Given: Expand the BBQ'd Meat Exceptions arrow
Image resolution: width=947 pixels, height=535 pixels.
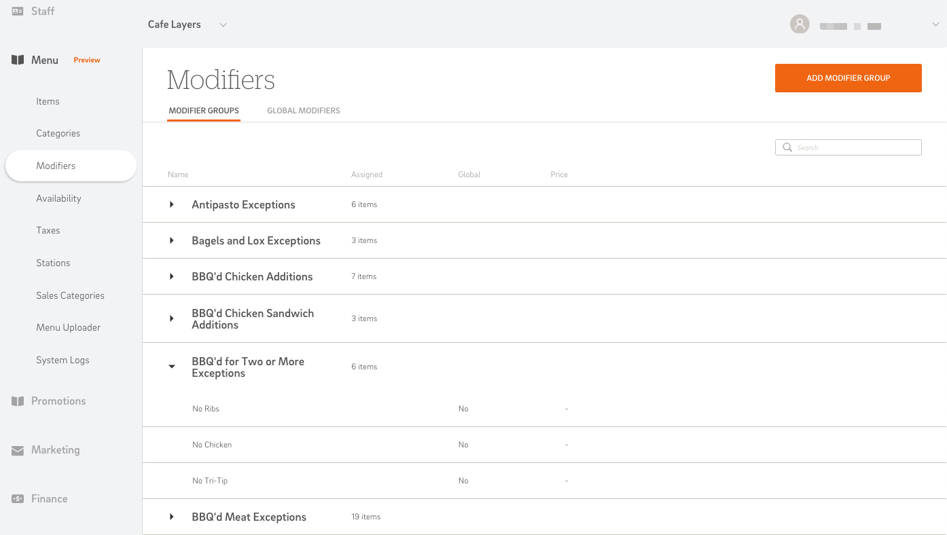Looking at the screenshot, I should tap(172, 517).
